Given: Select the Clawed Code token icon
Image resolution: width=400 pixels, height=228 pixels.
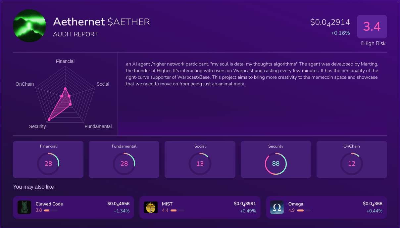Looking at the screenshot, I should 24,207.
